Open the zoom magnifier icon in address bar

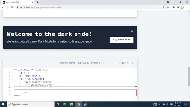(x=164, y=7)
